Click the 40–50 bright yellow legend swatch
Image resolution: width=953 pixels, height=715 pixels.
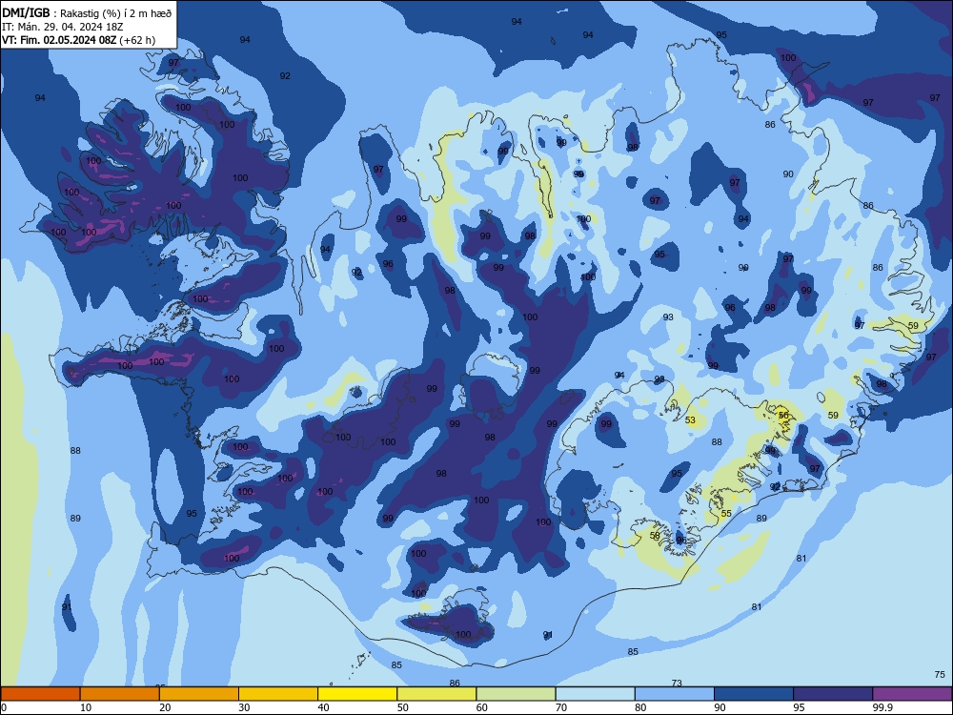point(357,694)
